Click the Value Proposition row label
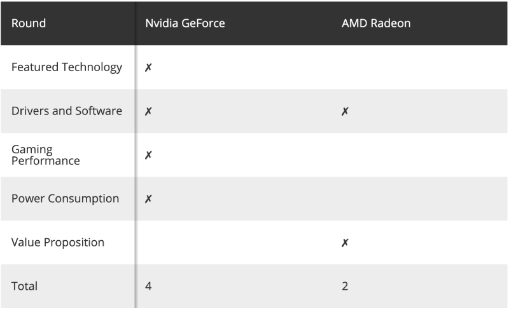The width and height of the screenshot is (509, 312). (58, 243)
